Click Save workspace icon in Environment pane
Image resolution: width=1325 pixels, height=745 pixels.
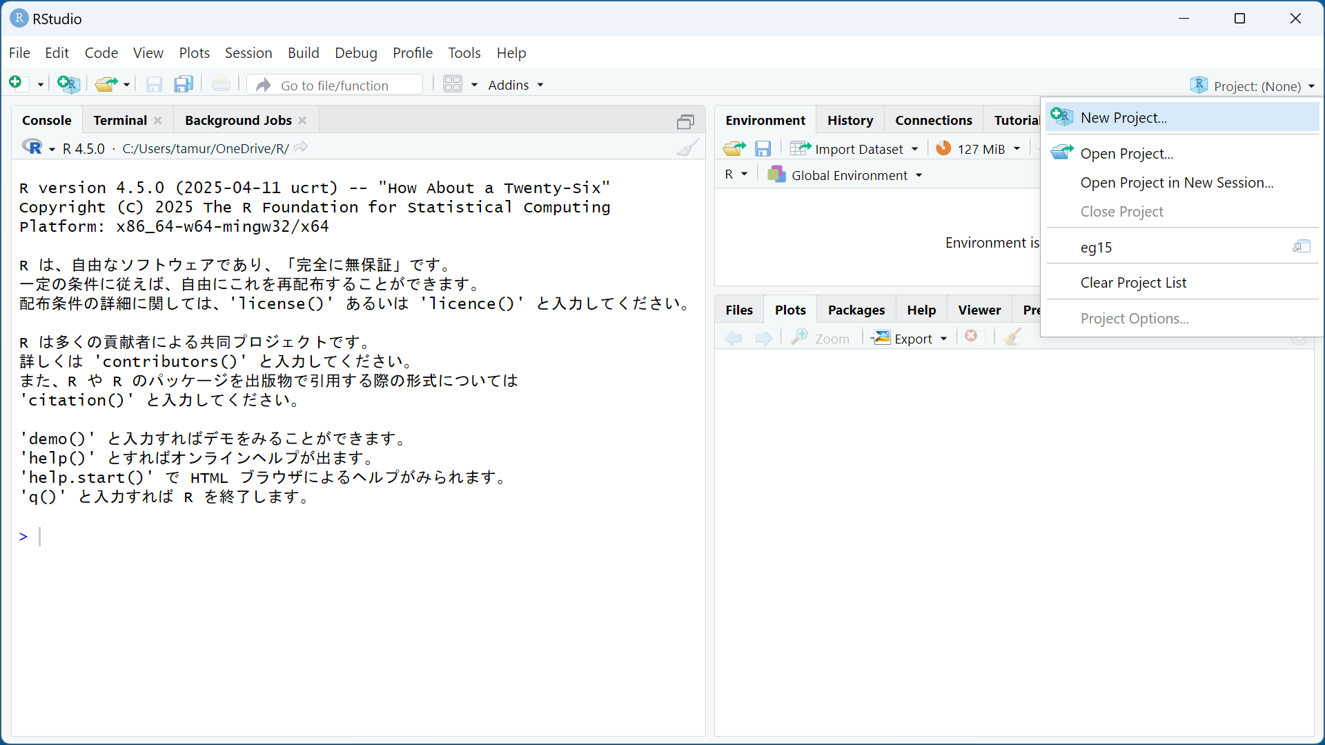click(x=763, y=149)
